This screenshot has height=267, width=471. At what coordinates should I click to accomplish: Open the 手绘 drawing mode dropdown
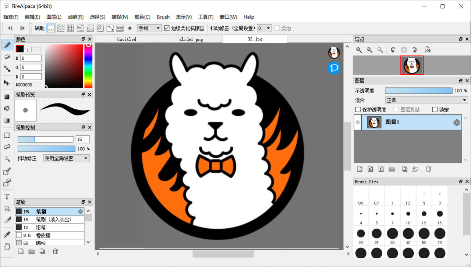pyautogui.click(x=149, y=28)
